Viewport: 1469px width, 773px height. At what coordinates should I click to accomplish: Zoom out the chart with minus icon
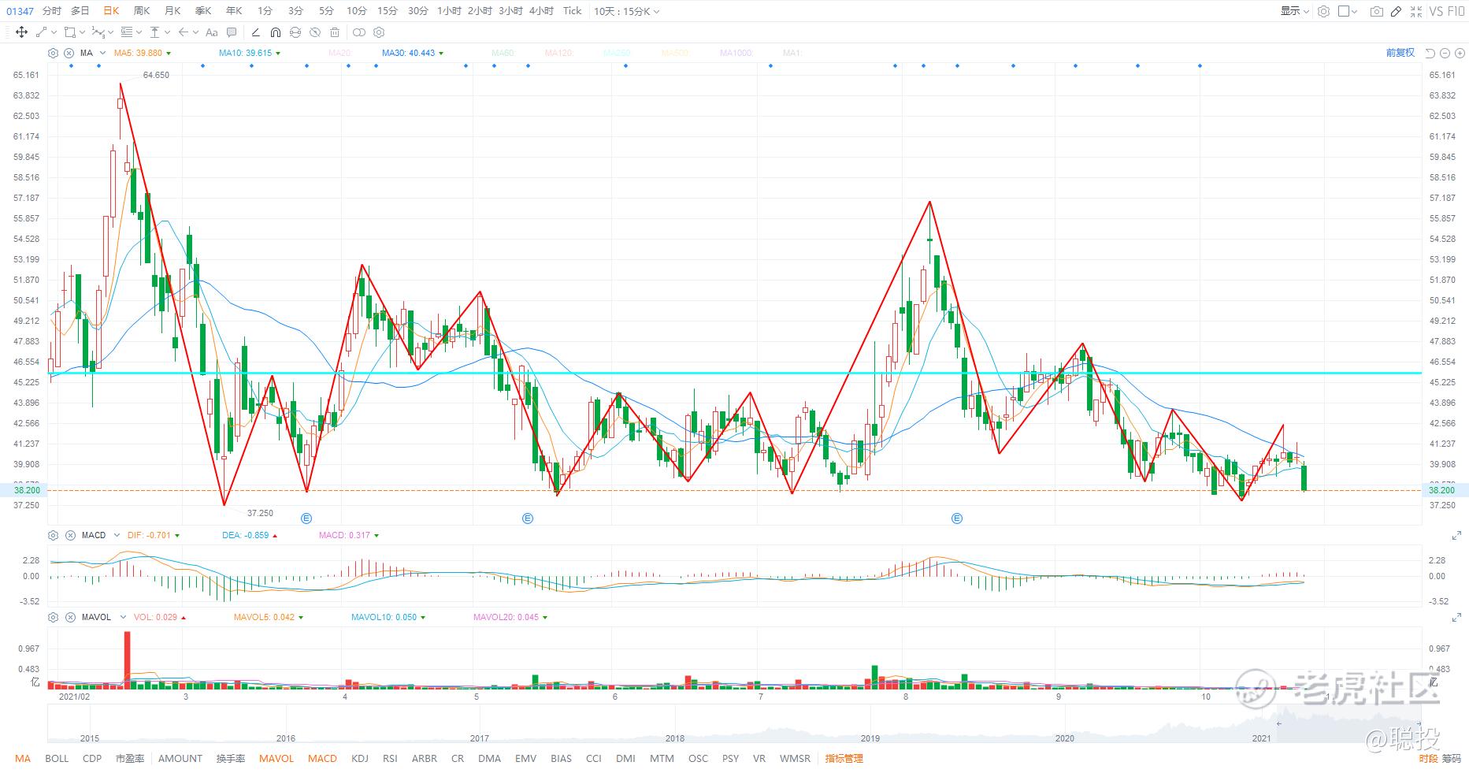1445,53
